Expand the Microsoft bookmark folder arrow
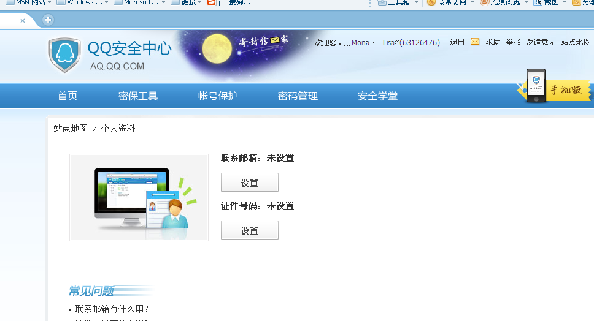The width and height of the screenshot is (594, 321). (x=164, y=2)
